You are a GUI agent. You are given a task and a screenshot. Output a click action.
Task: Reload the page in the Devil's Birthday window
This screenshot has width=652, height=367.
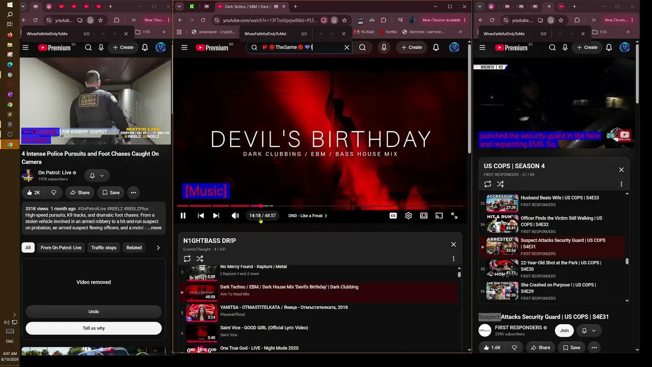coord(203,20)
